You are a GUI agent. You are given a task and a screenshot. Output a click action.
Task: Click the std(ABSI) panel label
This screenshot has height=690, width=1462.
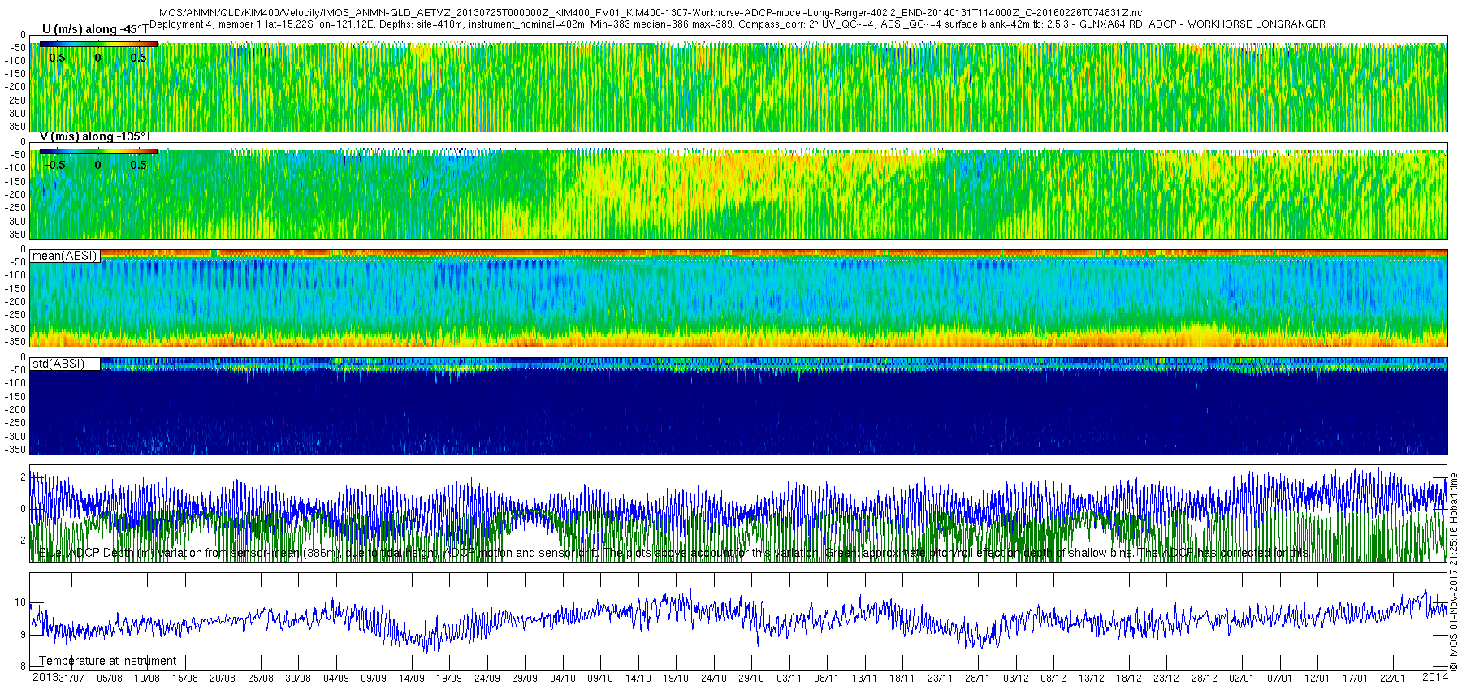(x=58, y=364)
